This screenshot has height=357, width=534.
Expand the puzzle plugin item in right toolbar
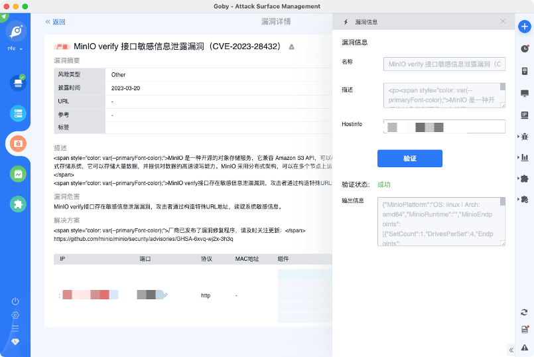tap(523, 178)
